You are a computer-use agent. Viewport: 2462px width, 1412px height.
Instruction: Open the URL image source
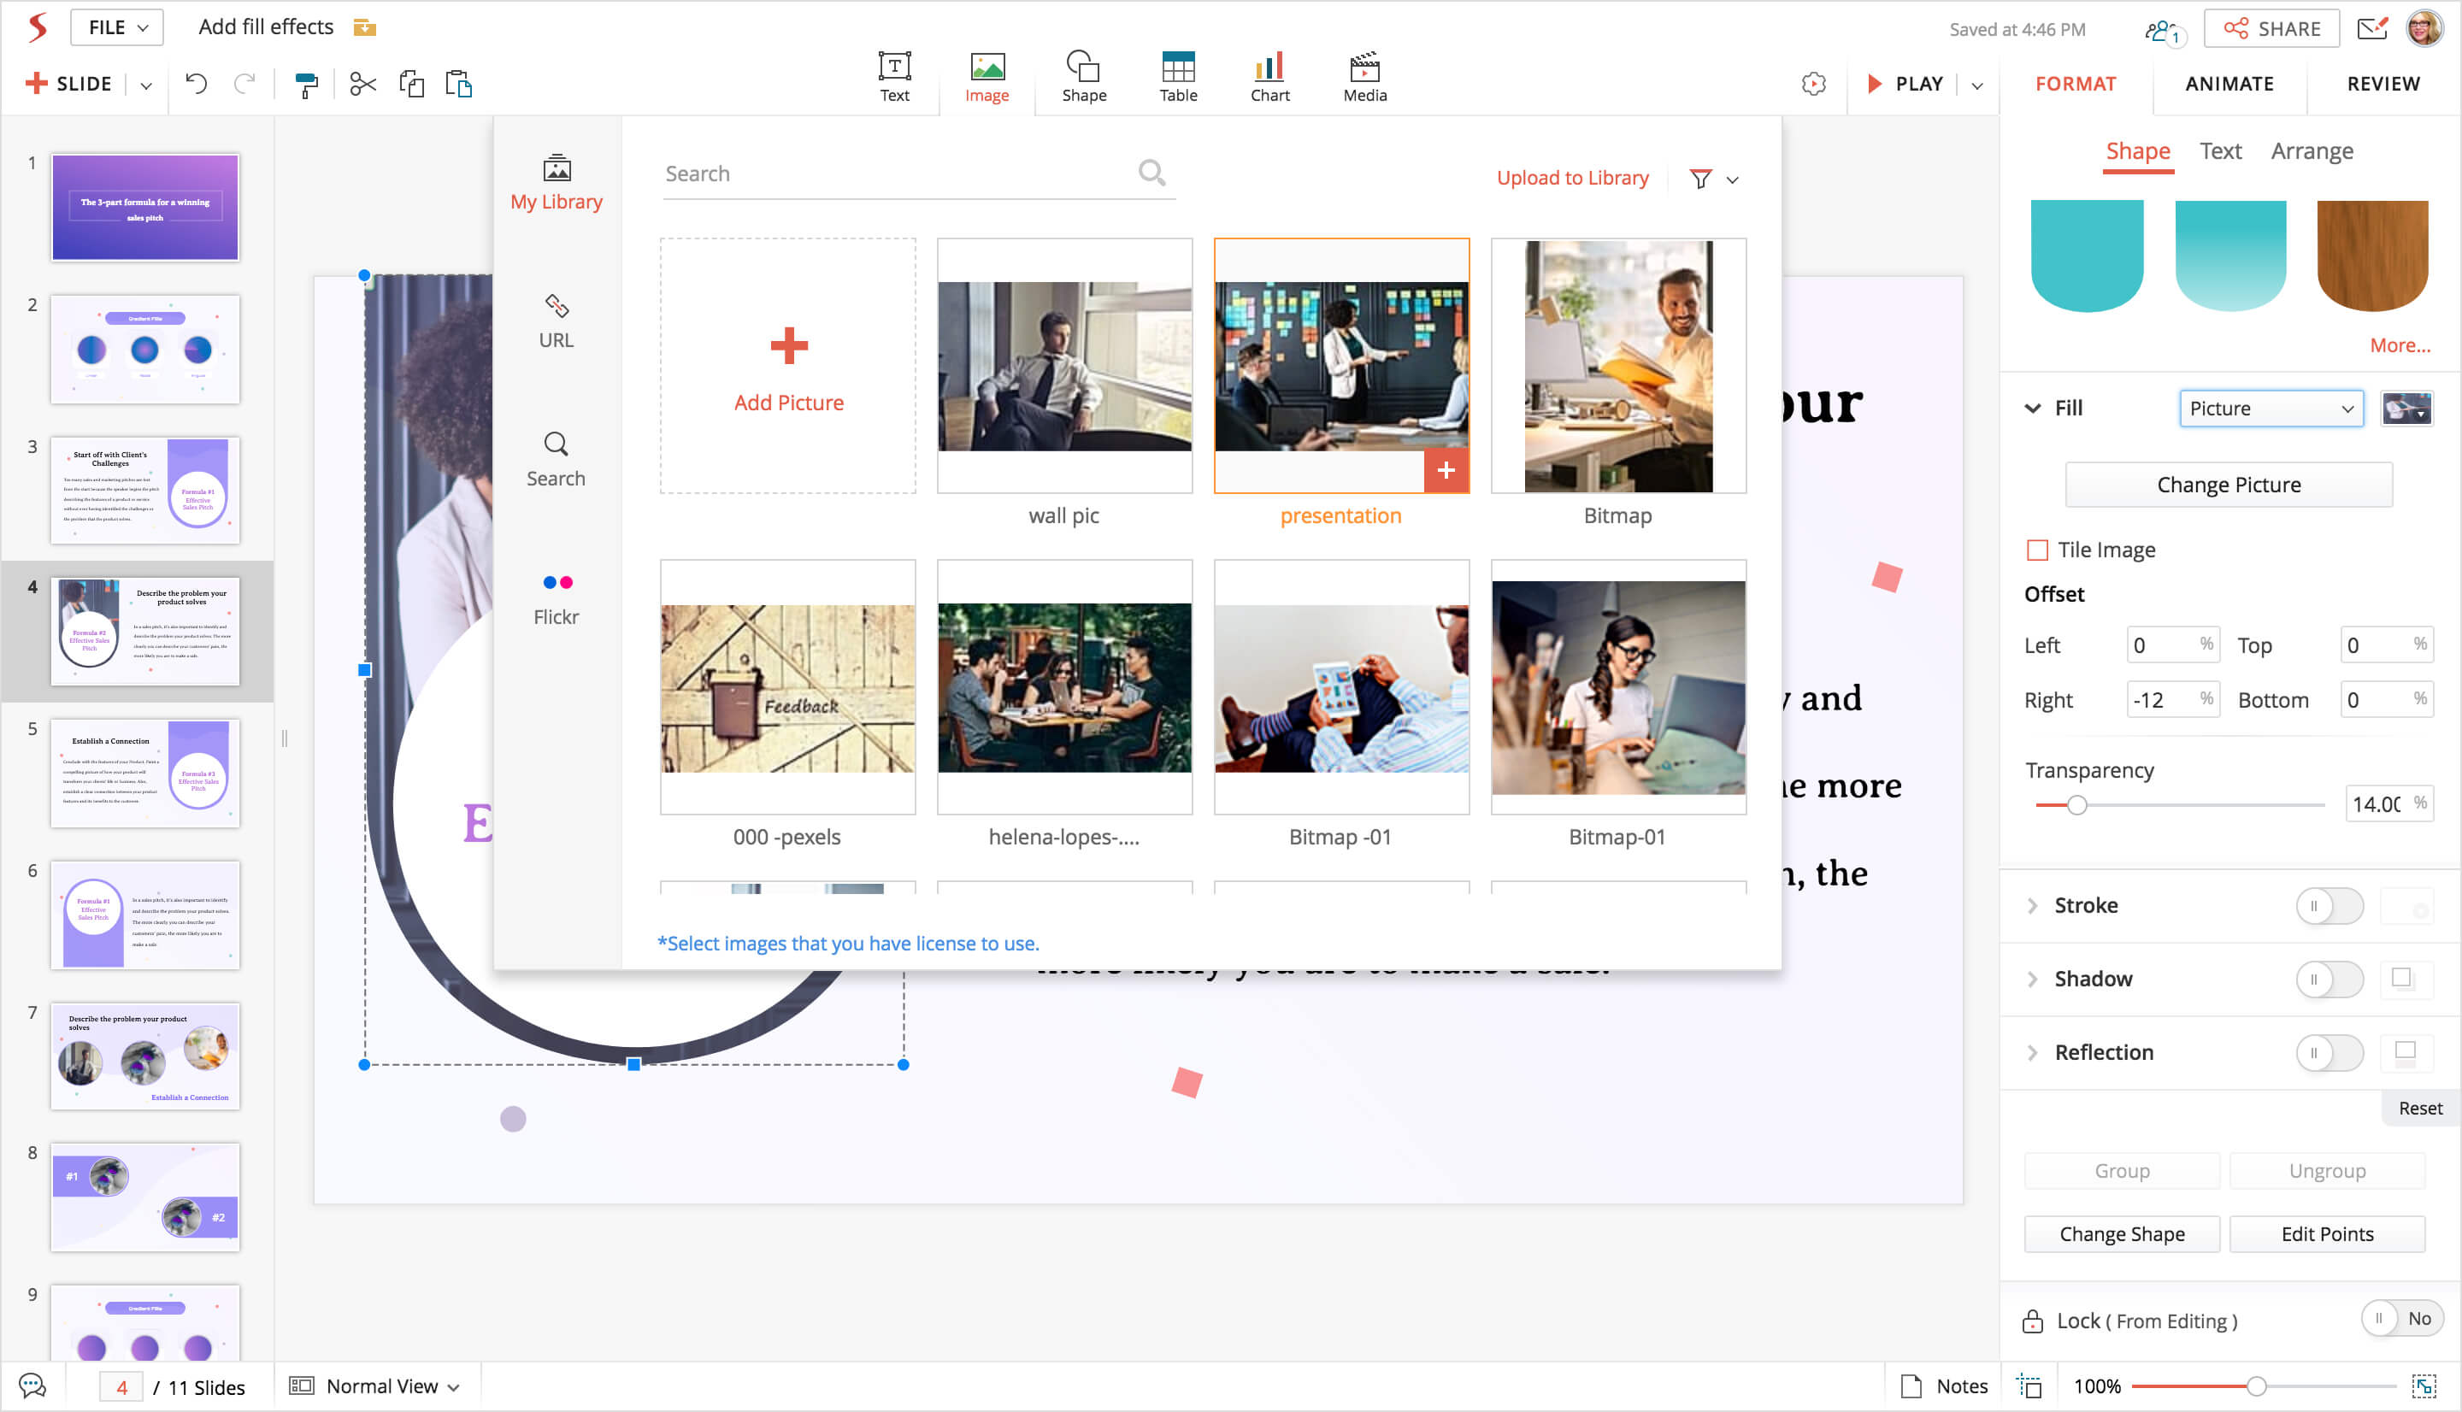click(x=556, y=321)
